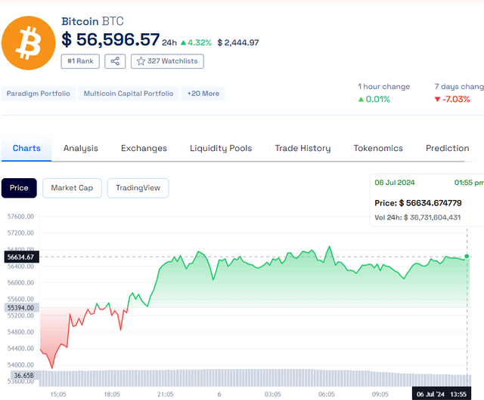Click the Vol 24h $ 36,731,604,431 text
The image size is (484, 400).
pyautogui.click(x=417, y=217)
